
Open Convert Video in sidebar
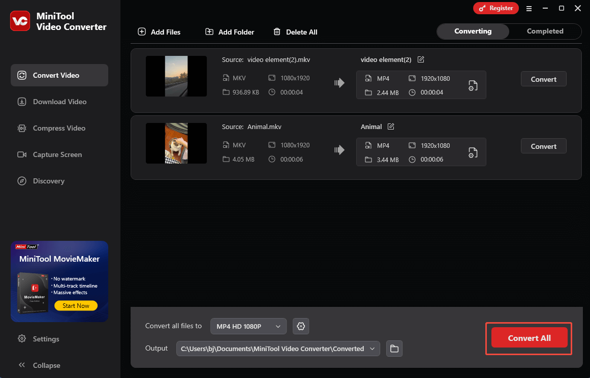pos(59,75)
